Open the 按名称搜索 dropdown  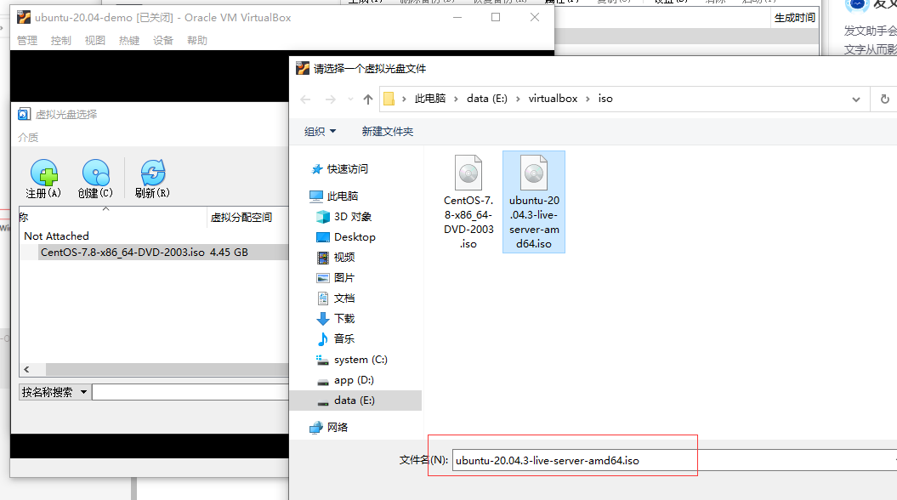click(x=55, y=392)
